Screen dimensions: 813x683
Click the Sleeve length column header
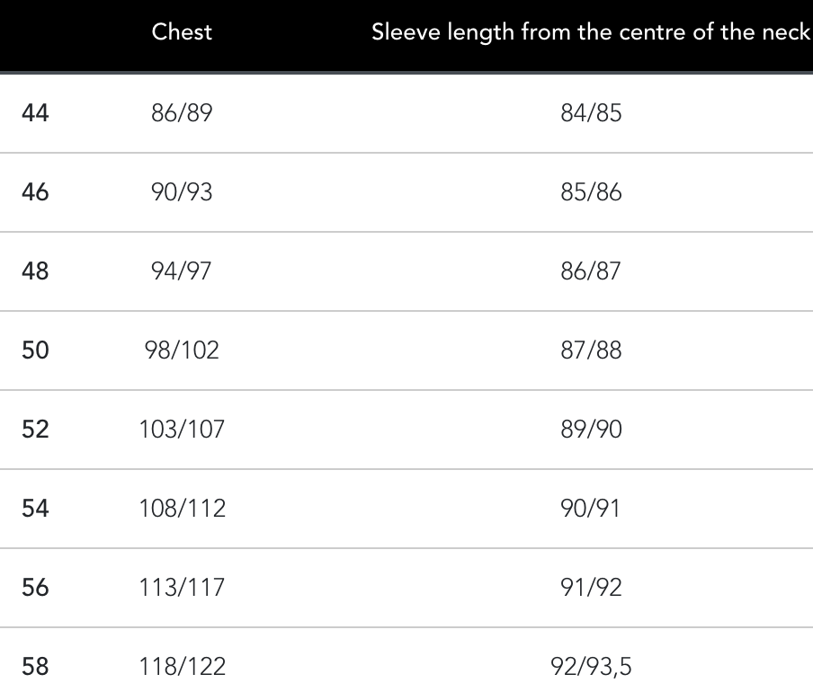[x=591, y=32]
